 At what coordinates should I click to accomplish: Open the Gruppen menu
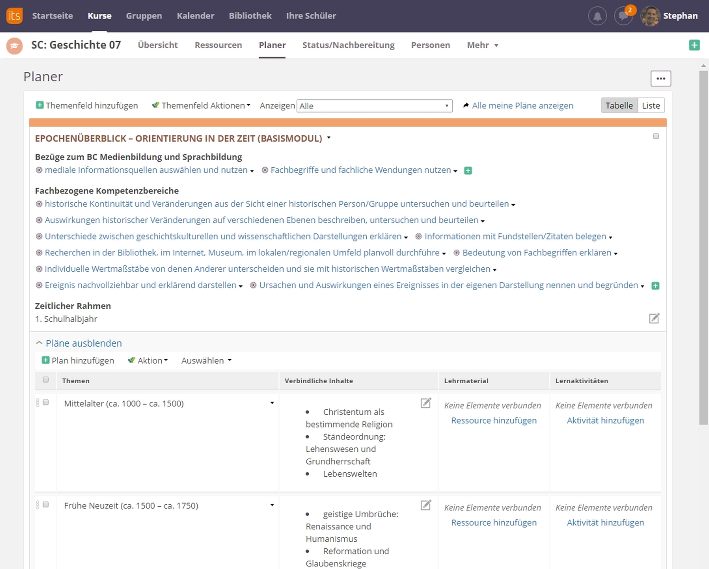click(144, 16)
